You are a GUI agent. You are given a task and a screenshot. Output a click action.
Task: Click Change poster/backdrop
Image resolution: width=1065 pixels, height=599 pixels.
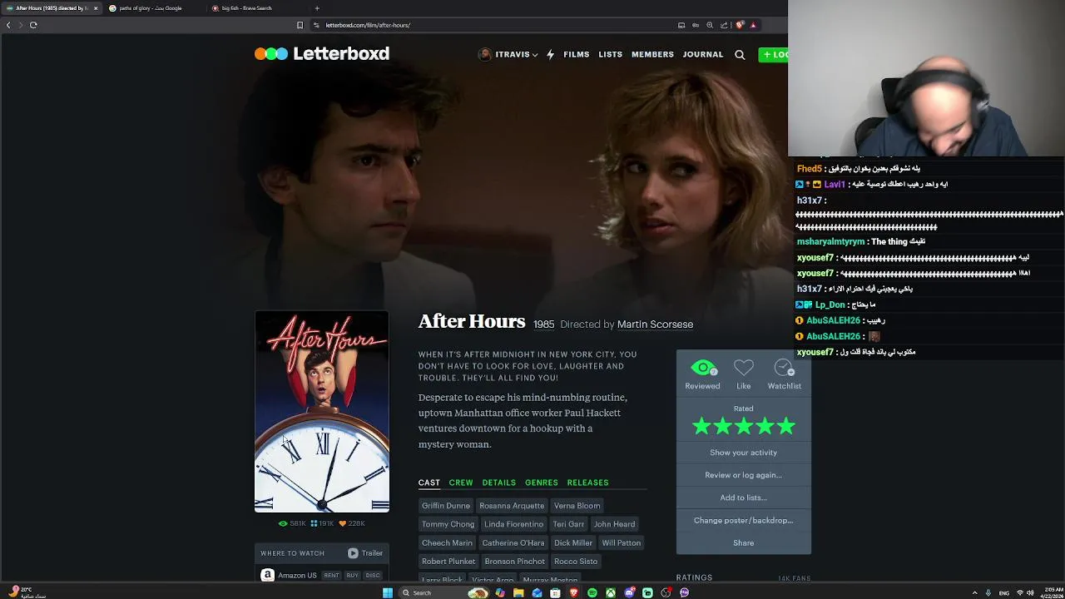click(743, 520)
